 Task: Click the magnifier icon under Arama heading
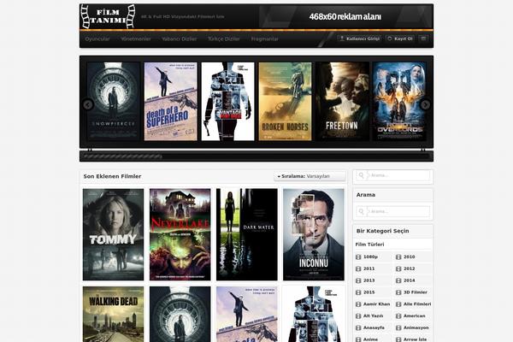coord(362,212)
